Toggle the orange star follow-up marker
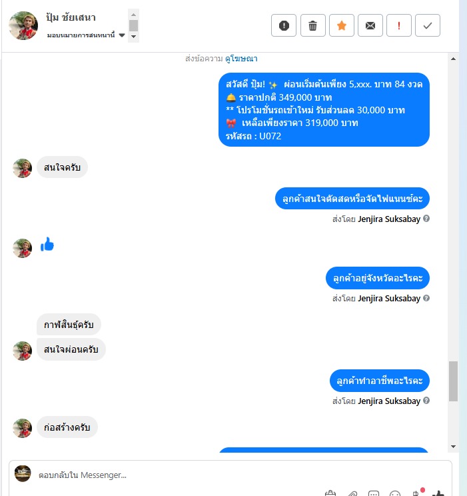 pyautogui.click(x=342, y=25)
